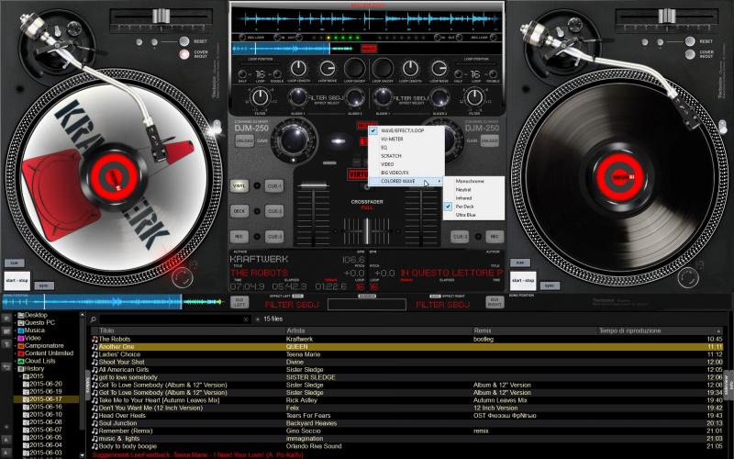This screenshot has width=734, height=459.
Task: Click inside the browser search field
Action: coord(171,319)
